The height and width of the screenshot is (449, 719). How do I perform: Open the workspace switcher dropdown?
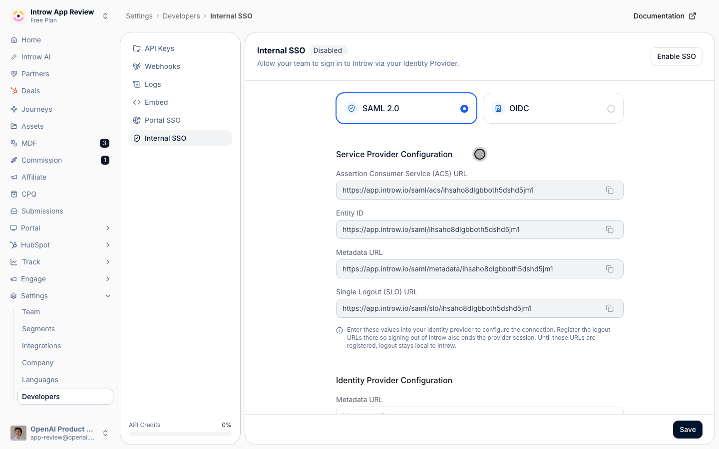click(x=105, y=16)
